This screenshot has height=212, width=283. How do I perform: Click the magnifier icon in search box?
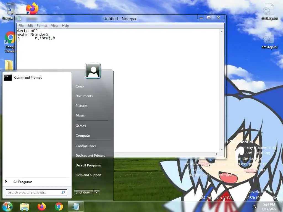tap(63, 192)
